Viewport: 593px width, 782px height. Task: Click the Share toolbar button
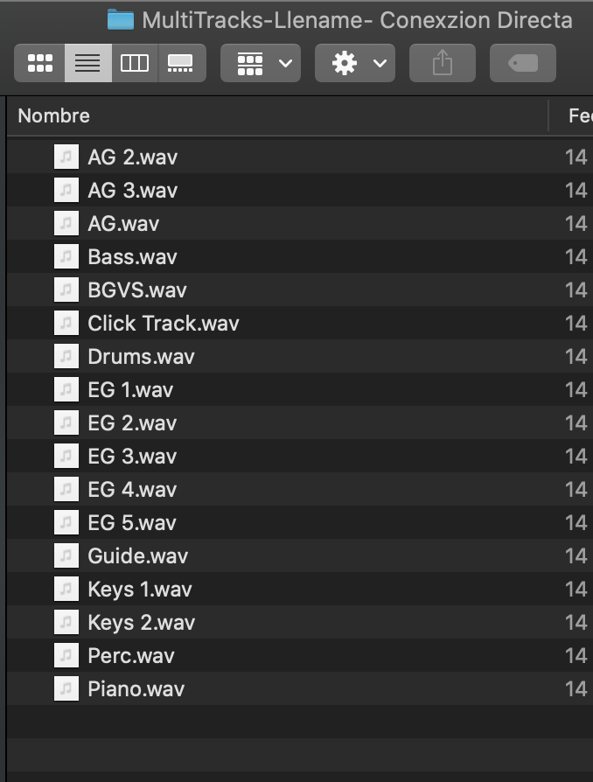443,63
